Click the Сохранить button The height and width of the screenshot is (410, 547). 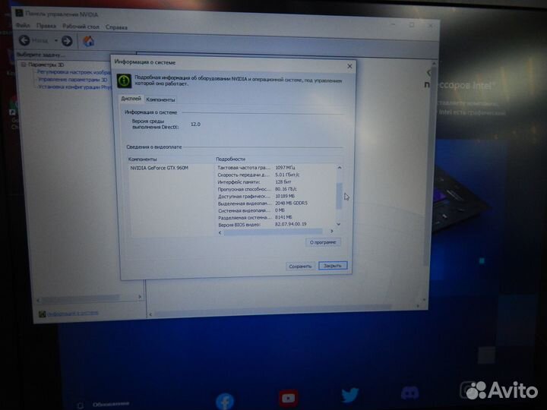300,266
